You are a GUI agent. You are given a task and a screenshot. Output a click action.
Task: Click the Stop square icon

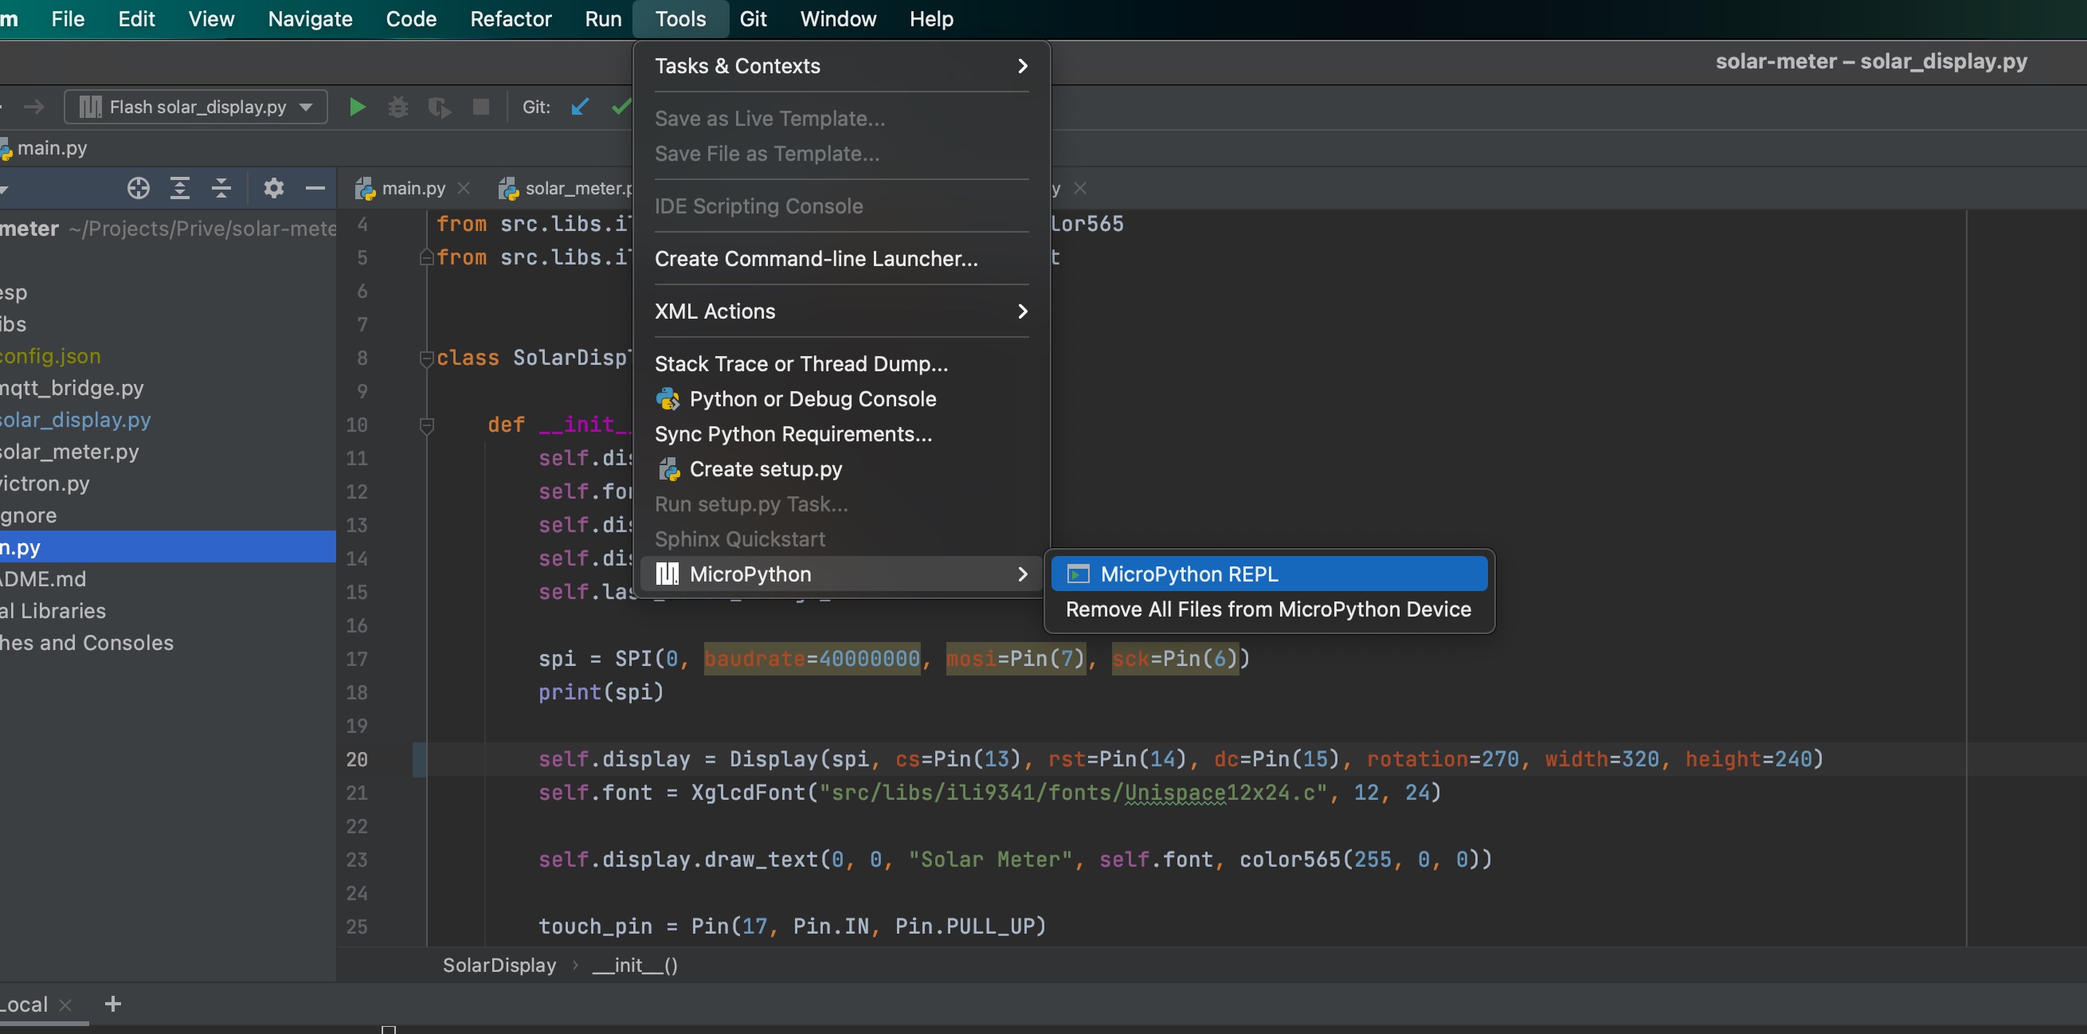click(x=481, y=107)
